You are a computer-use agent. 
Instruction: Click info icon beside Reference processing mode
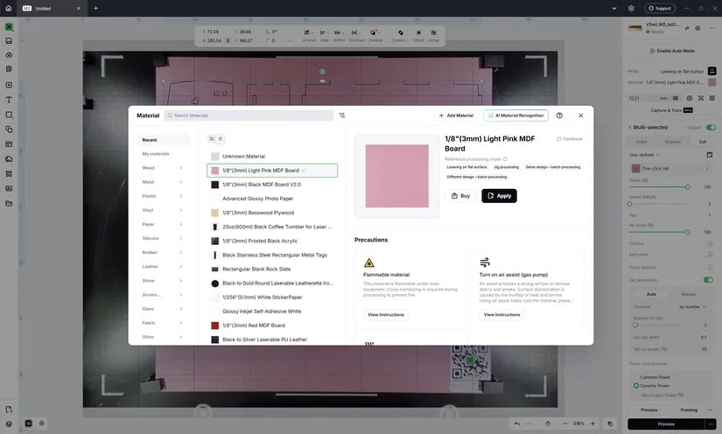(505, 159)
